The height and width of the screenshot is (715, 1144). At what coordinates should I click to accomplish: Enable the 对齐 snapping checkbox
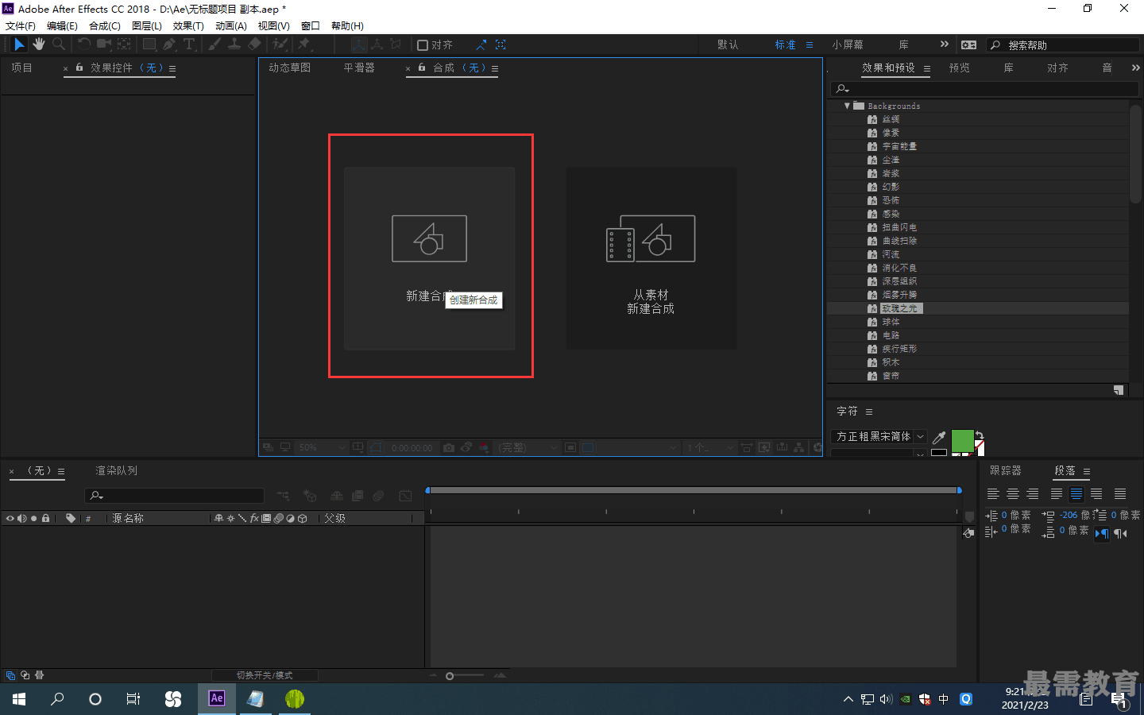pos(423,45)
